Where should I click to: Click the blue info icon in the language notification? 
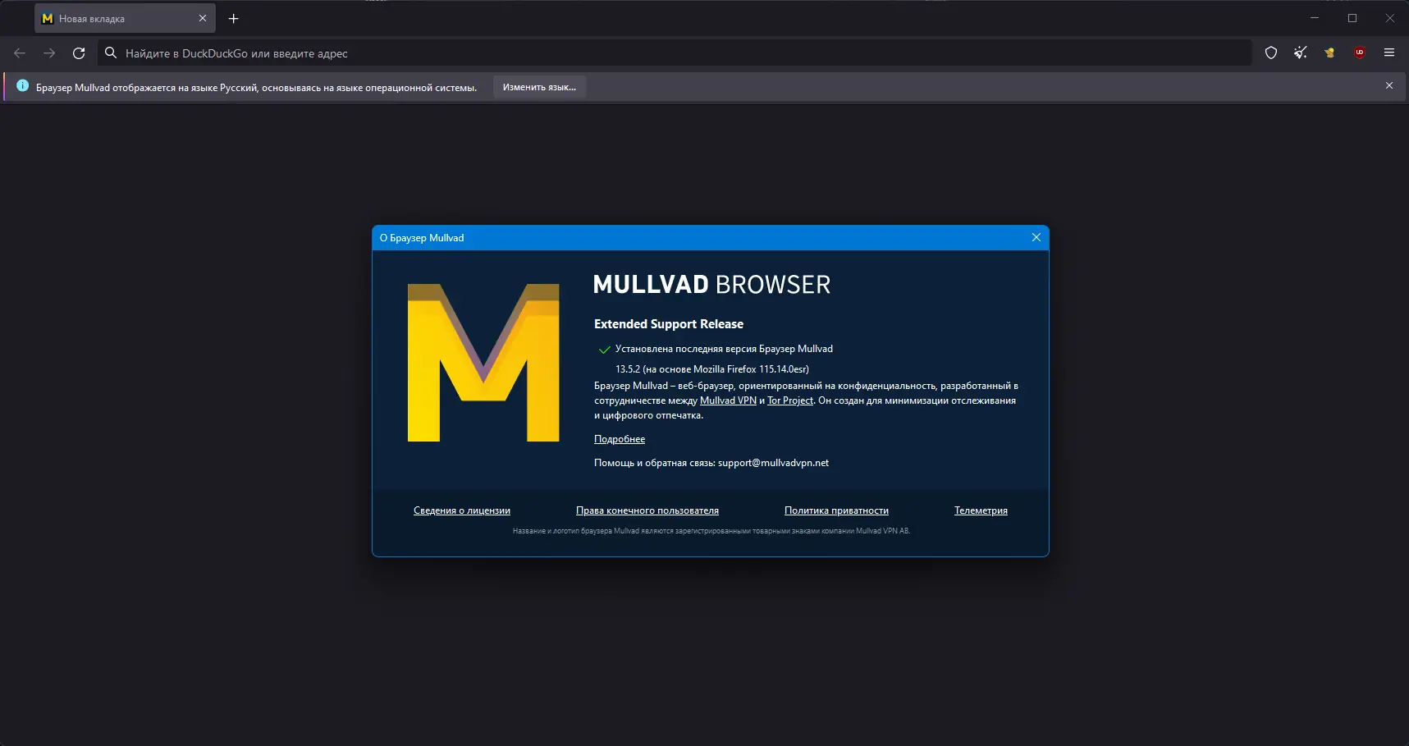coord(22,86)
